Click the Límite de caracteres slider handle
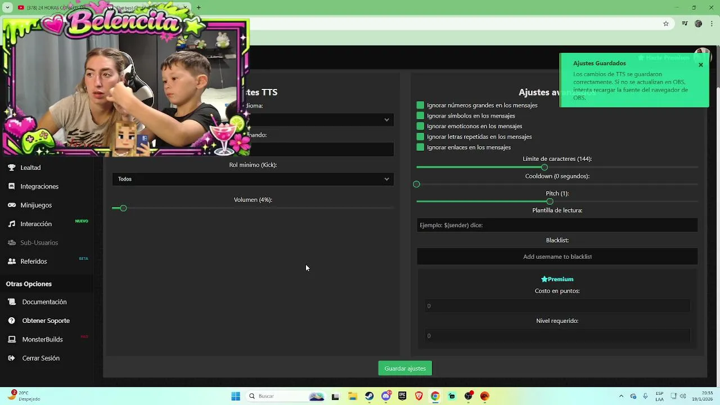This screenshot has height=405, width=720. (x=544, y=168)
